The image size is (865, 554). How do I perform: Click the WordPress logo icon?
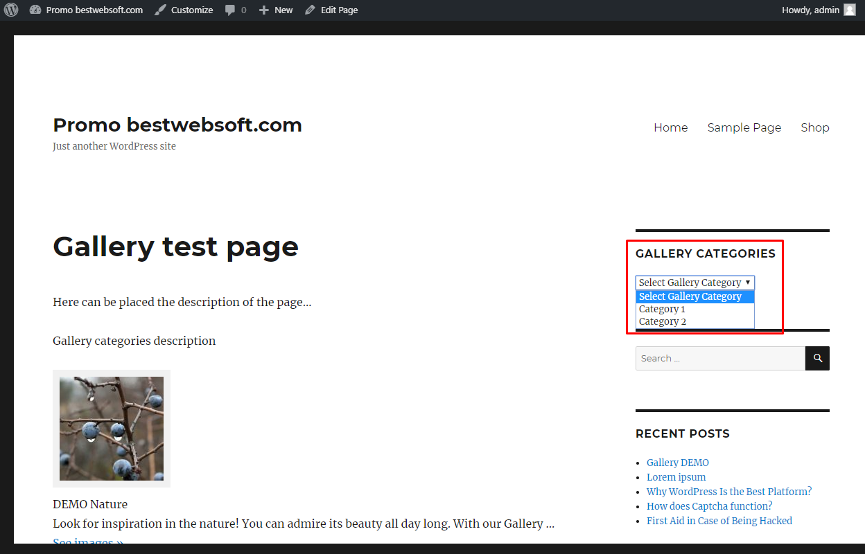click(x=11, y=10)
